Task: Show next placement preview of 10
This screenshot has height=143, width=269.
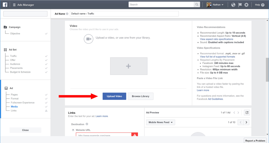Action: tap(246, 122)
